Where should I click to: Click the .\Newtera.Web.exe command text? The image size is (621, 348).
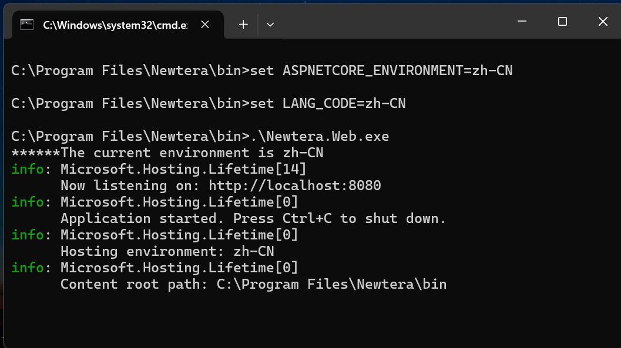pos(320,136)
